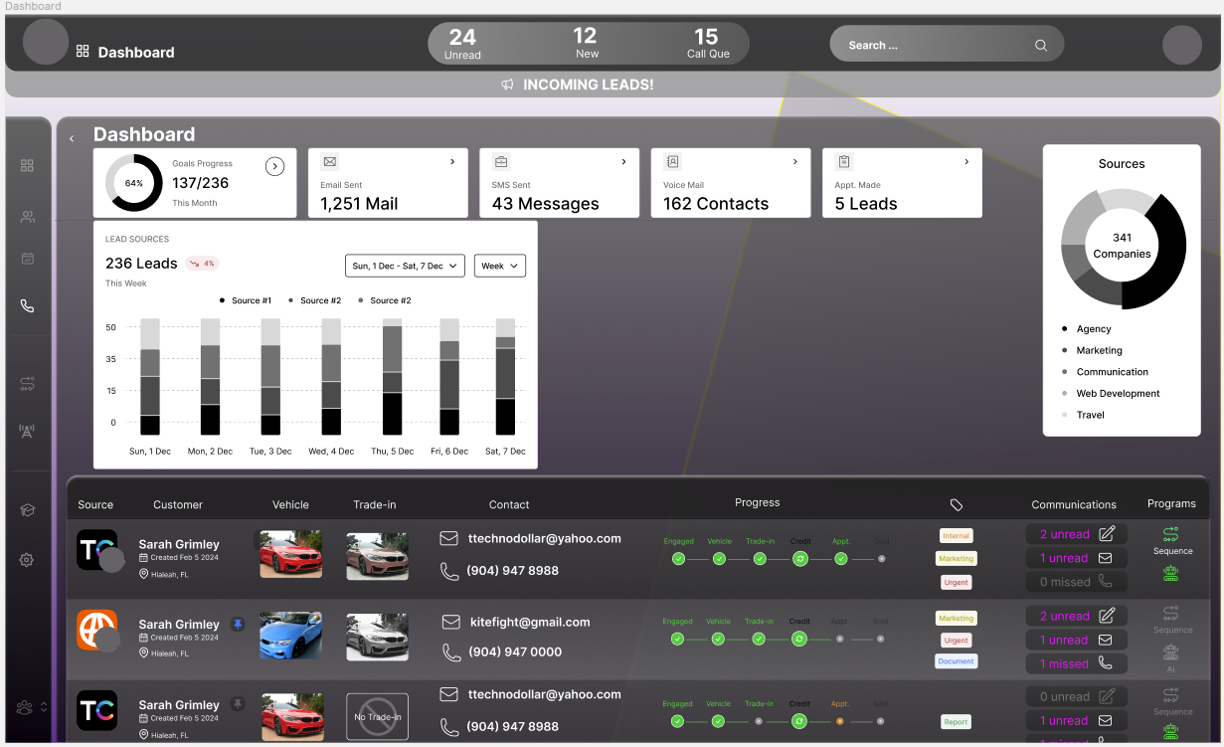Open the compose icon next to 2 unread messages
This screenshot has height=747, width=1224.
tap(1107, 535)
